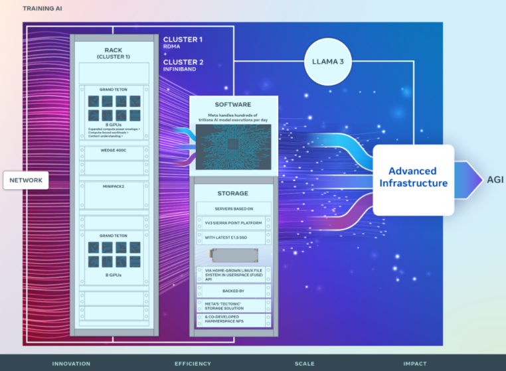The image size is (506, 371).
Task: Click the HOME-GROWN LINUX FILE SYSTEM row
Action: tap(234, 275)
